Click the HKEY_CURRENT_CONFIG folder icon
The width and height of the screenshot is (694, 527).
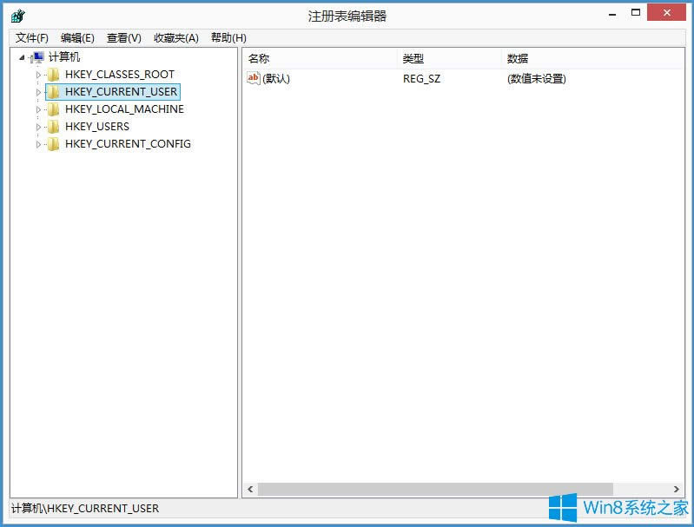(x=54, y=144)
